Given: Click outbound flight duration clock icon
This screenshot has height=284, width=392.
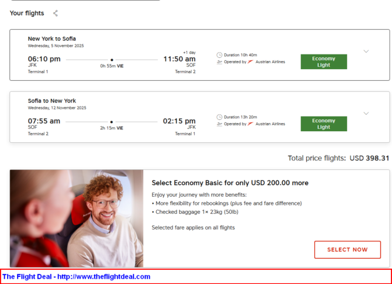Looking at the screenshot, I should click(219, 54).
